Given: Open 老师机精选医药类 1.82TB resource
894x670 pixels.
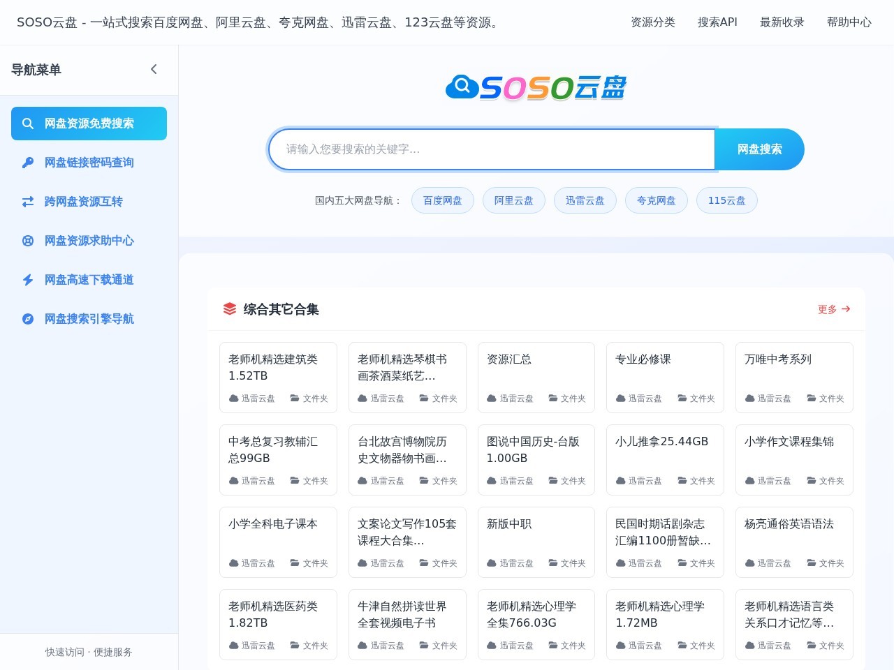Looking at the screenshot, I should (x=273, y=614).
